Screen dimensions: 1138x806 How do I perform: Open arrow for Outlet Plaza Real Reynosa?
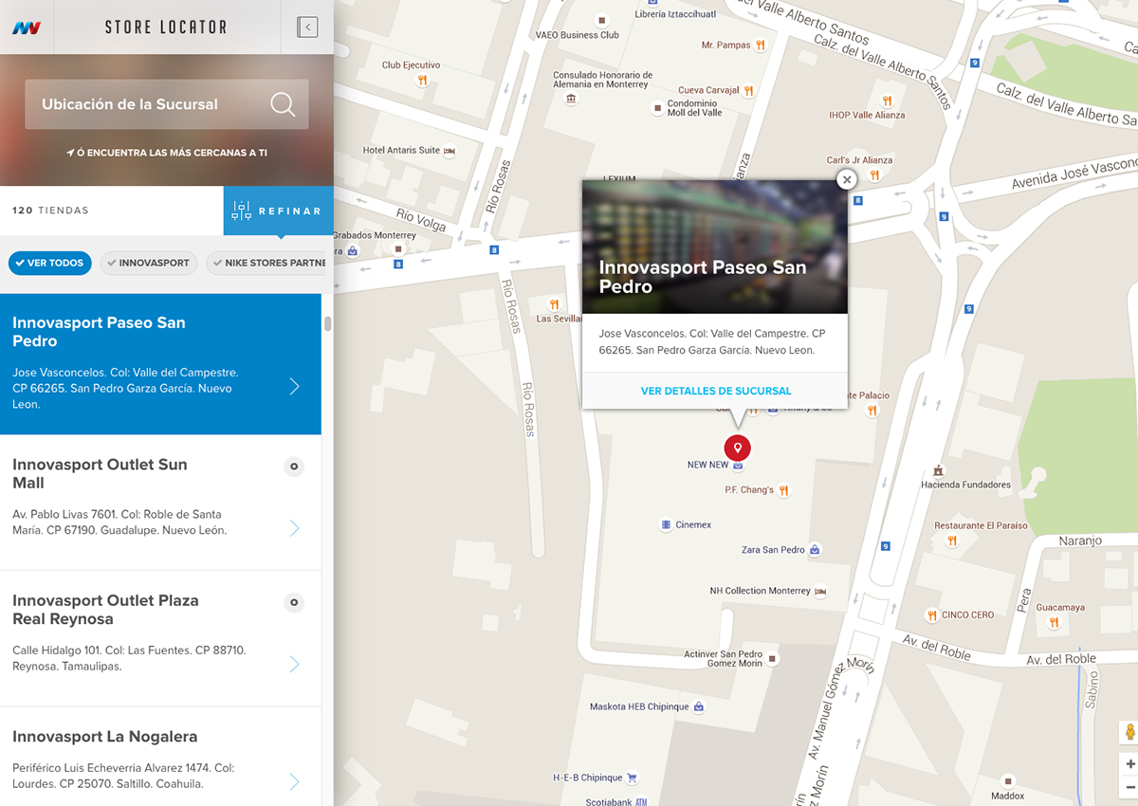(295, 664)
